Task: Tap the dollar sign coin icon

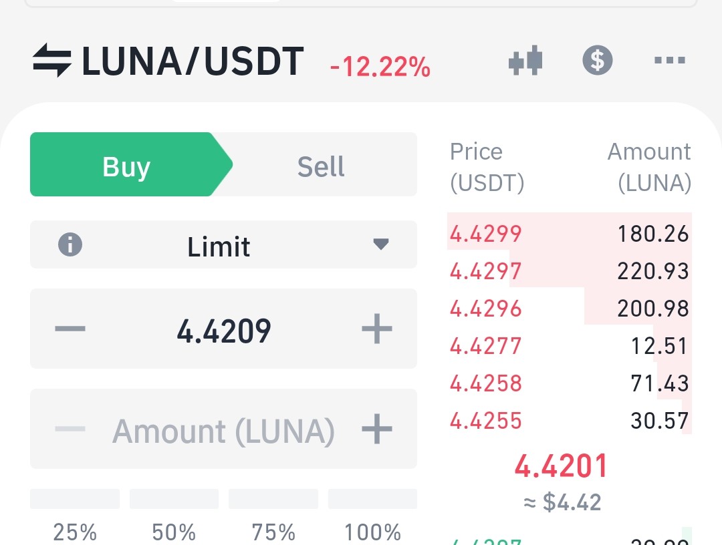Action: [597, 60]
